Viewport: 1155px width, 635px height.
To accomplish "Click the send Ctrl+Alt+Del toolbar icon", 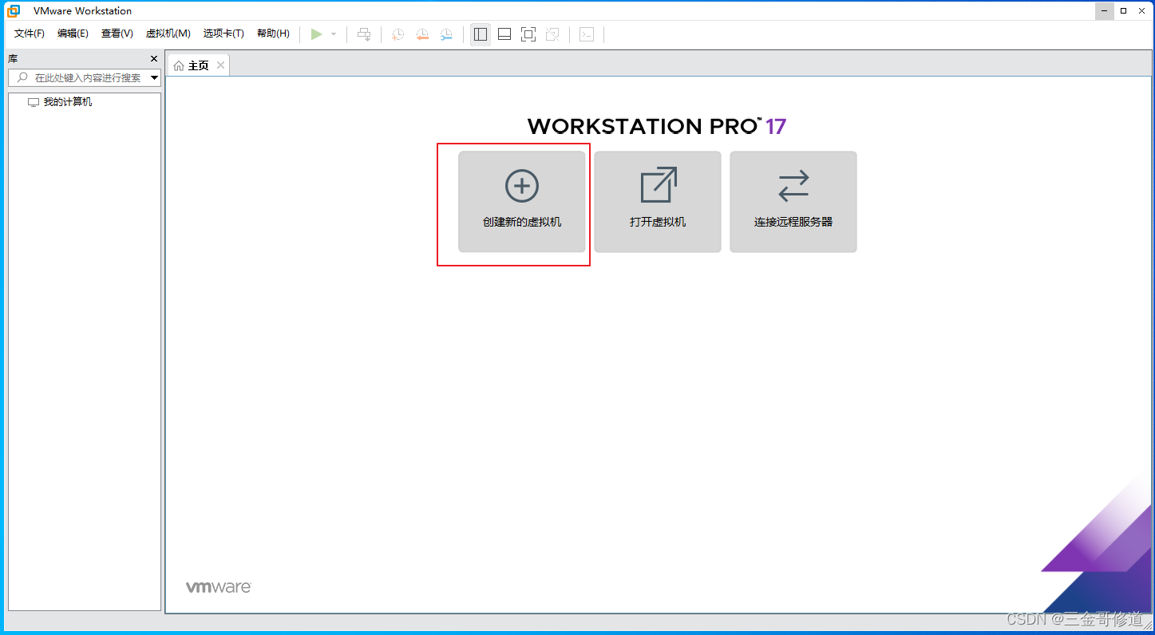I will pos(364,34).
